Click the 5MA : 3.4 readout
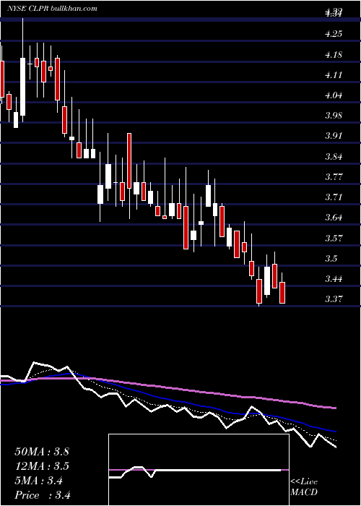The height and width of the screenshot is (506, 361). coord(39,481)
